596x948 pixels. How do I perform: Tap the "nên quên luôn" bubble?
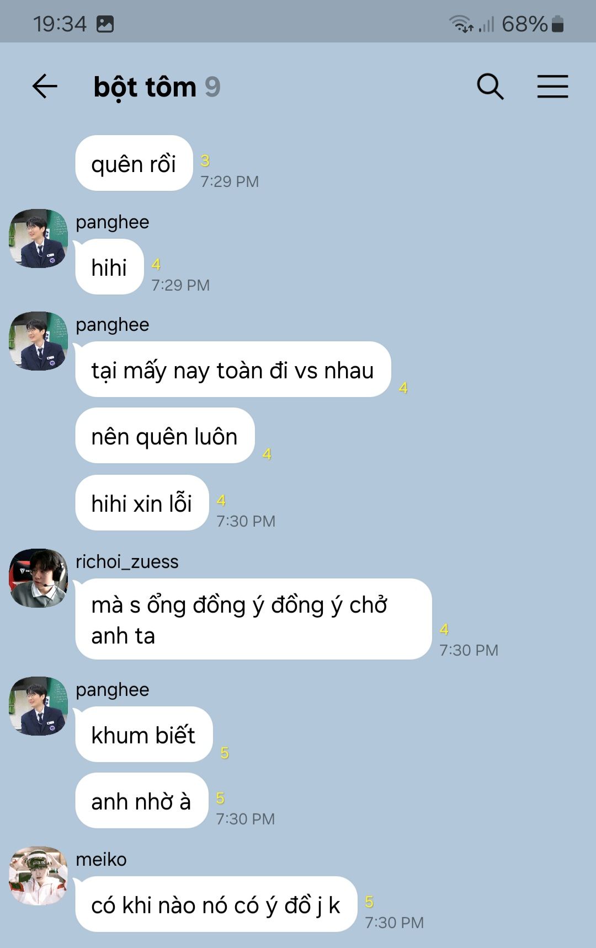click(x=165, y=436)
